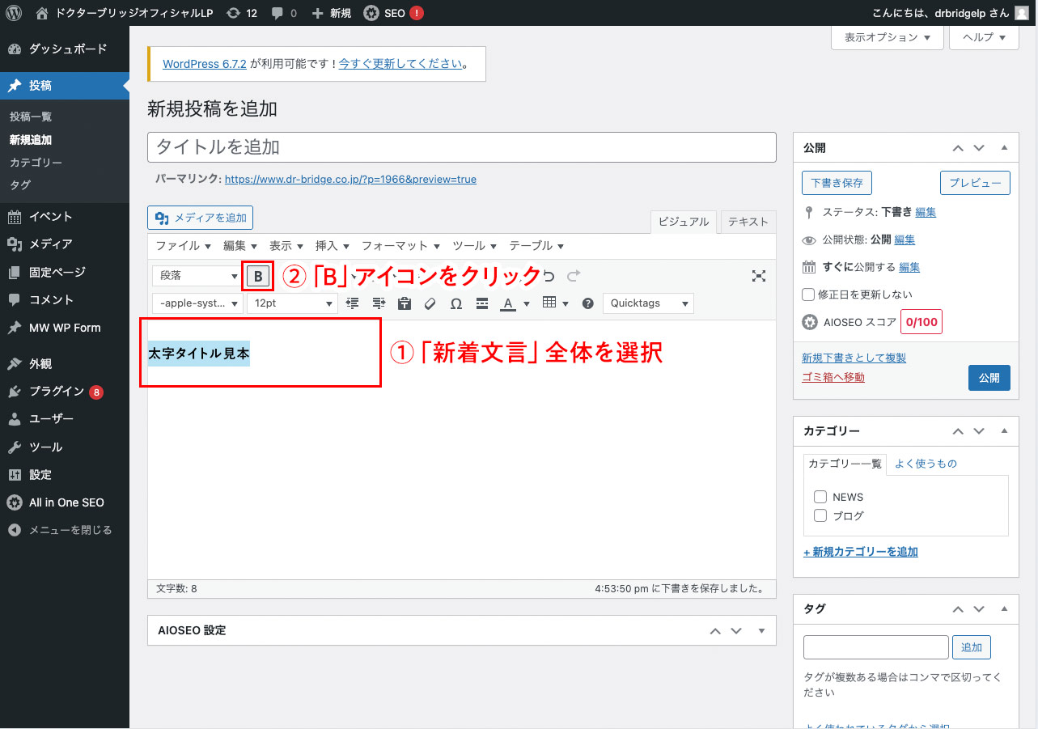Click the ゴミ箱へ移動 link

833,377
